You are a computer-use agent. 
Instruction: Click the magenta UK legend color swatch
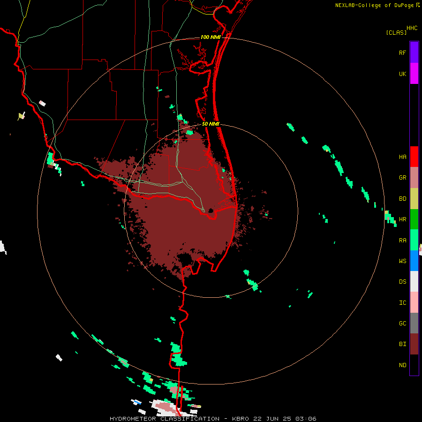click(x=414, y=74)
